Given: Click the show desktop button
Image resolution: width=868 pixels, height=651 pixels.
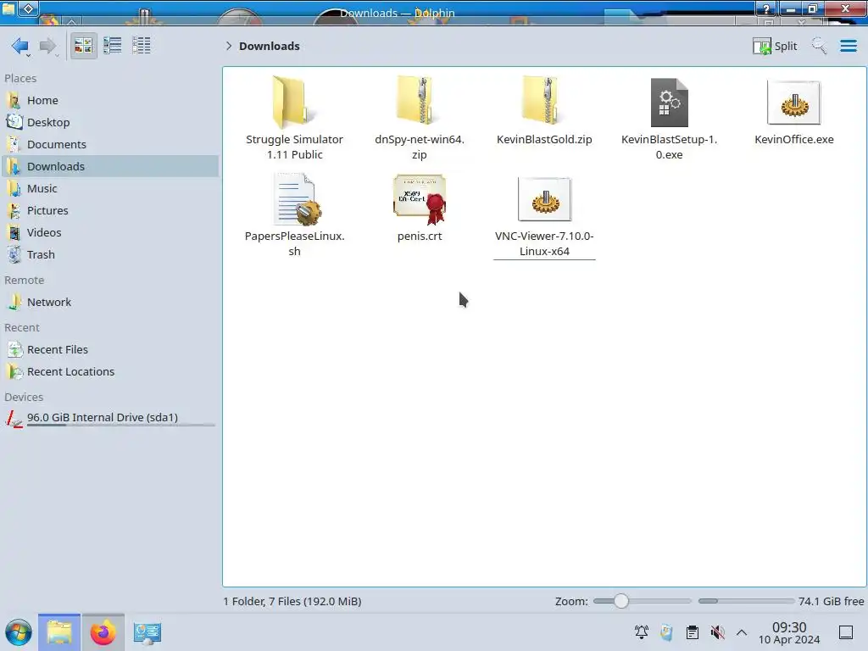Looking at the screenshot, I should (846, 632).
